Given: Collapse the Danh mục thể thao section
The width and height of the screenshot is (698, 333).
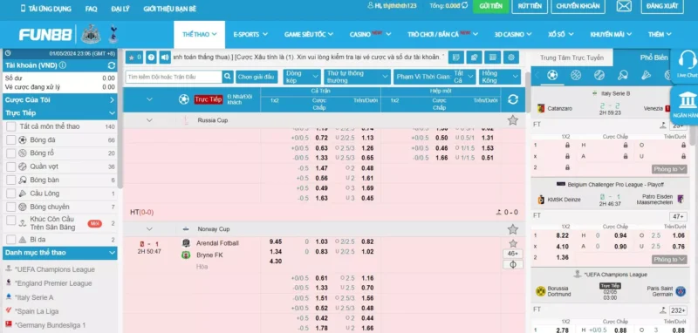Looking at the screenshot, I should point(60,253).
